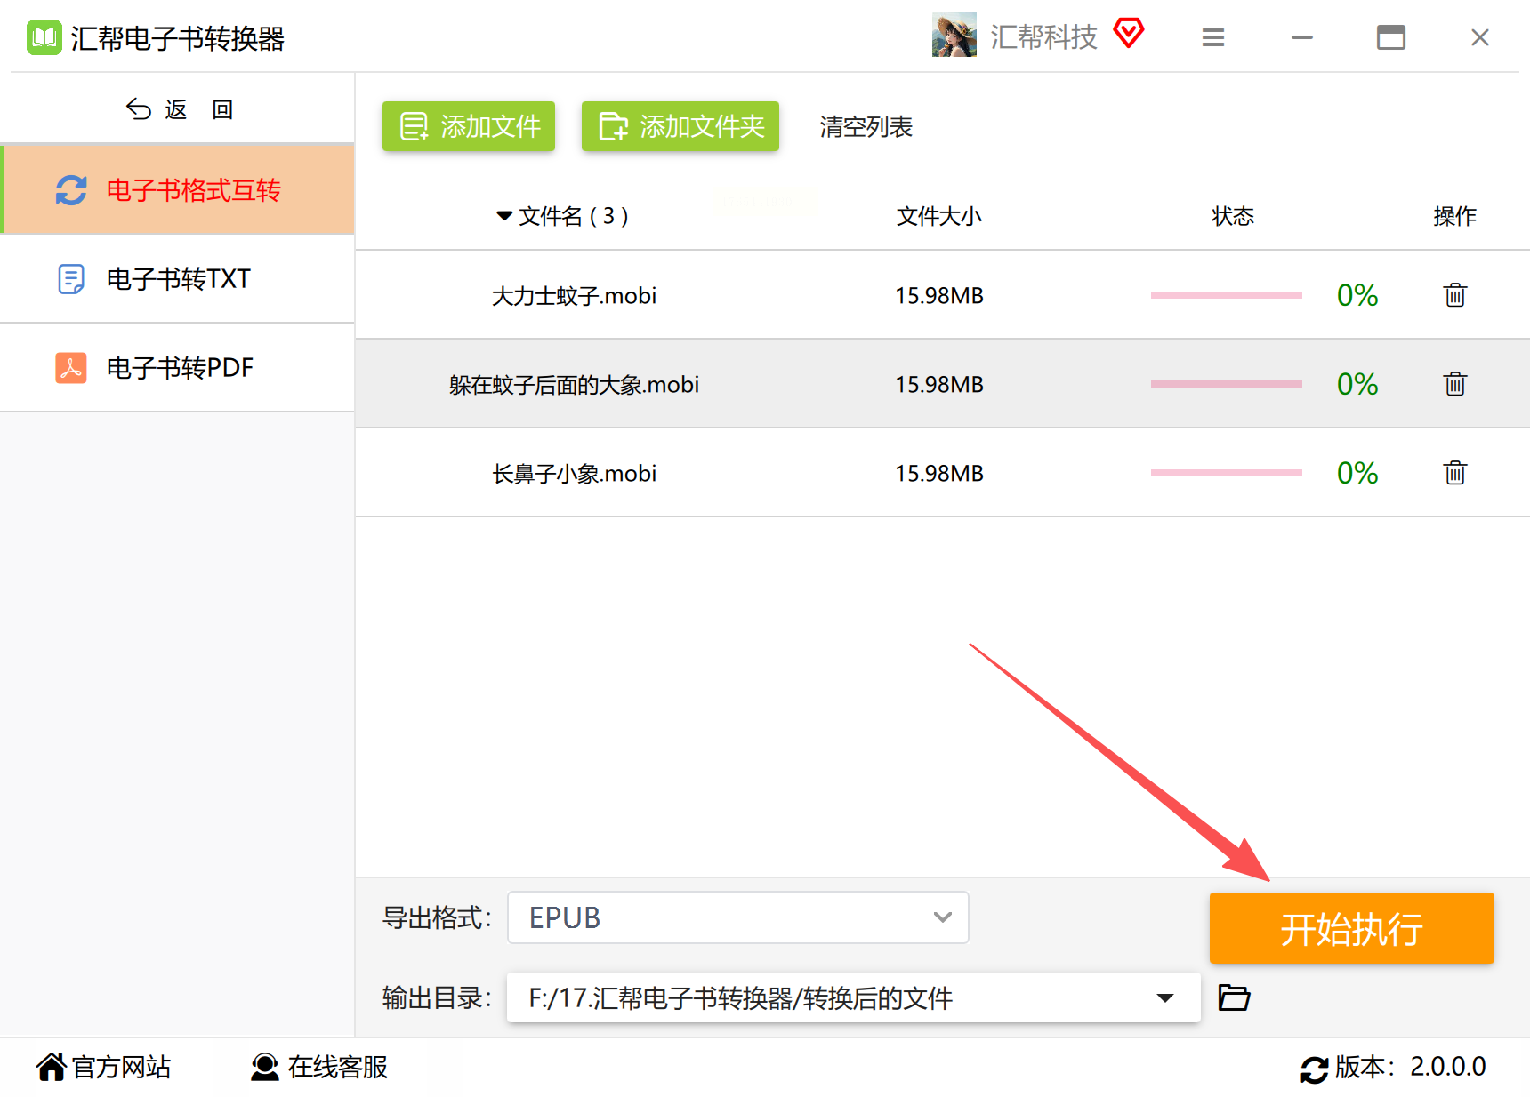Viewport: 1530px width, 1097px height.
Task: Click the 文件大小 column header
Action: click(939, 216)
